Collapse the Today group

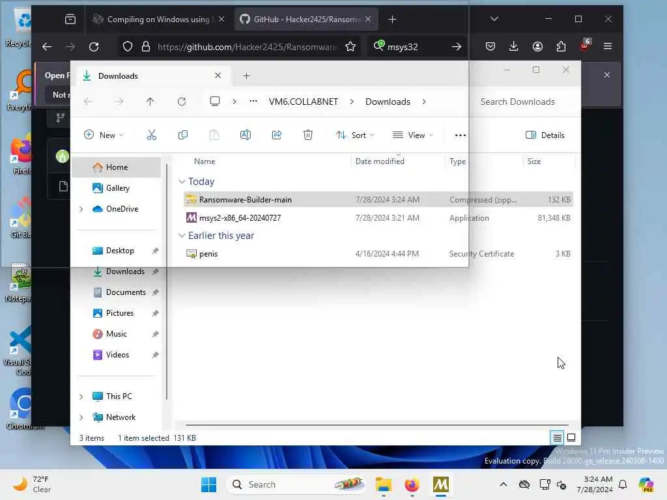point(182,182)
